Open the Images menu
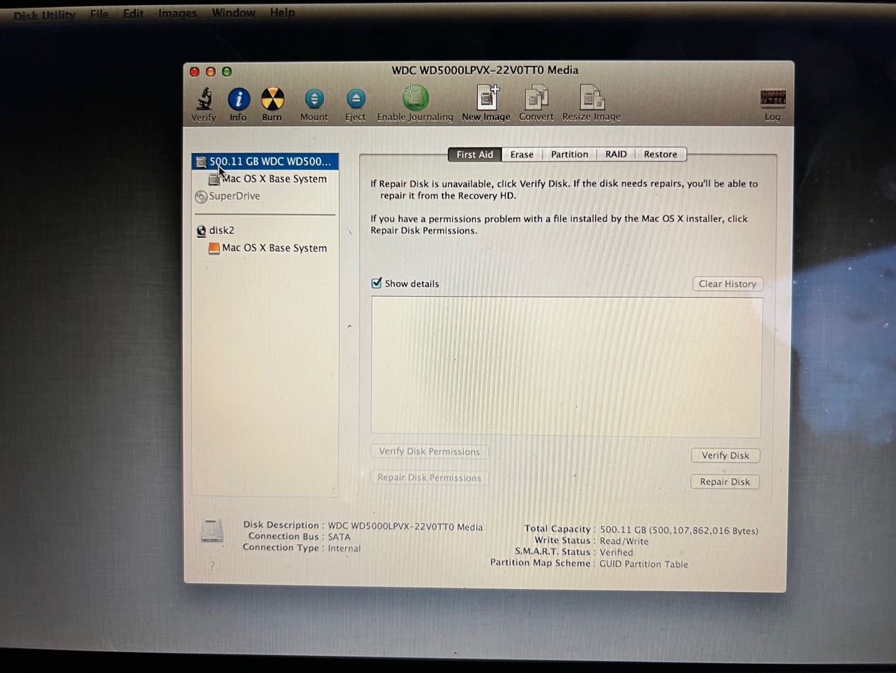896x673 pixels. pyautogui.click(x=177, y=13)
